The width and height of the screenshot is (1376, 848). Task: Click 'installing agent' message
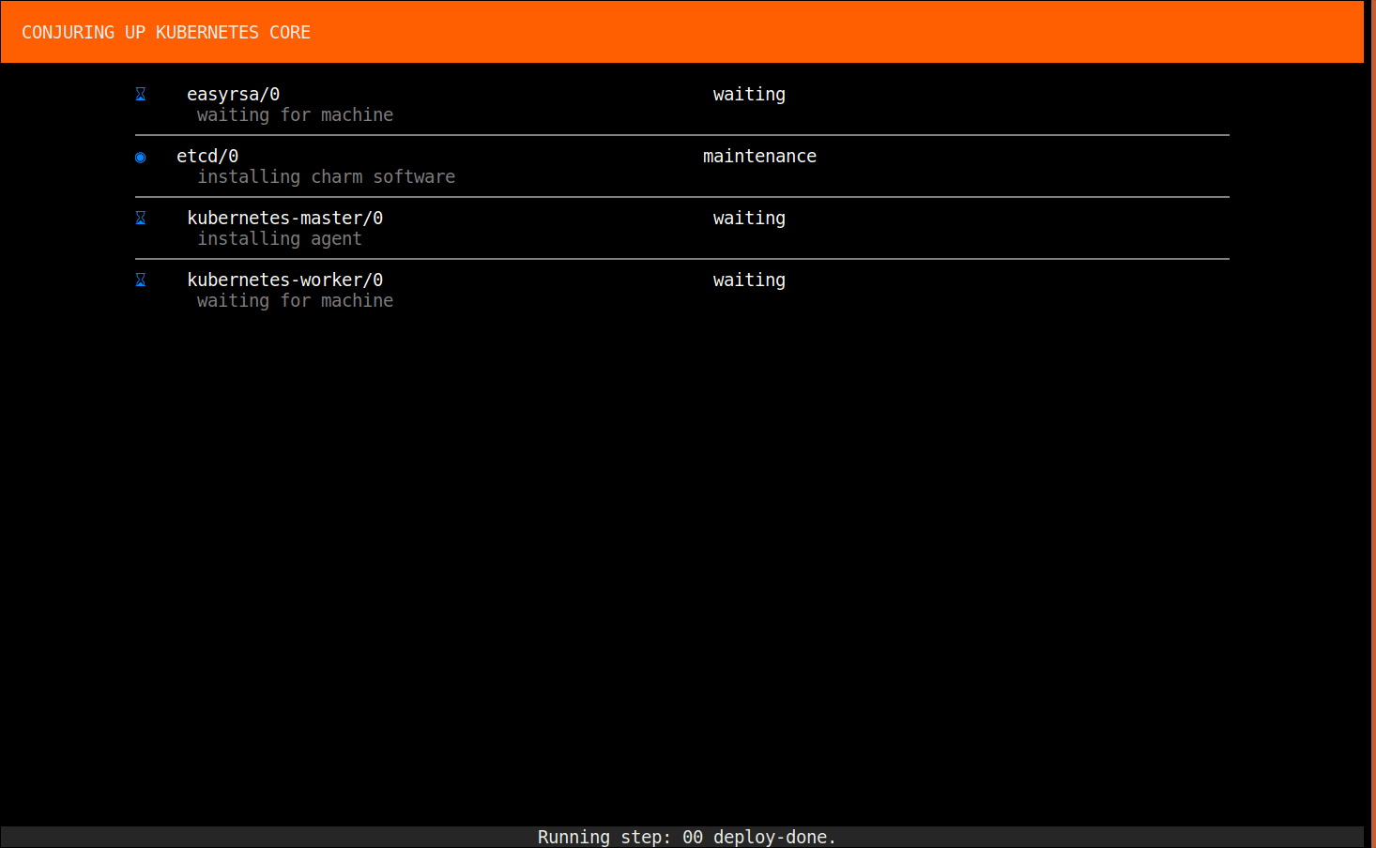coord(279,238)
